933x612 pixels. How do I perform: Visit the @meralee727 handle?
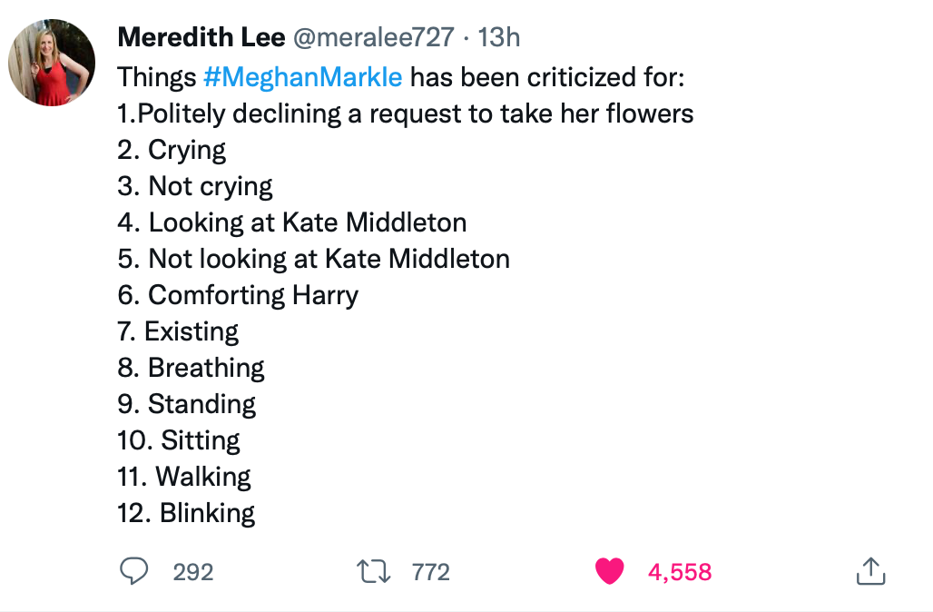[x=374, y=37]
